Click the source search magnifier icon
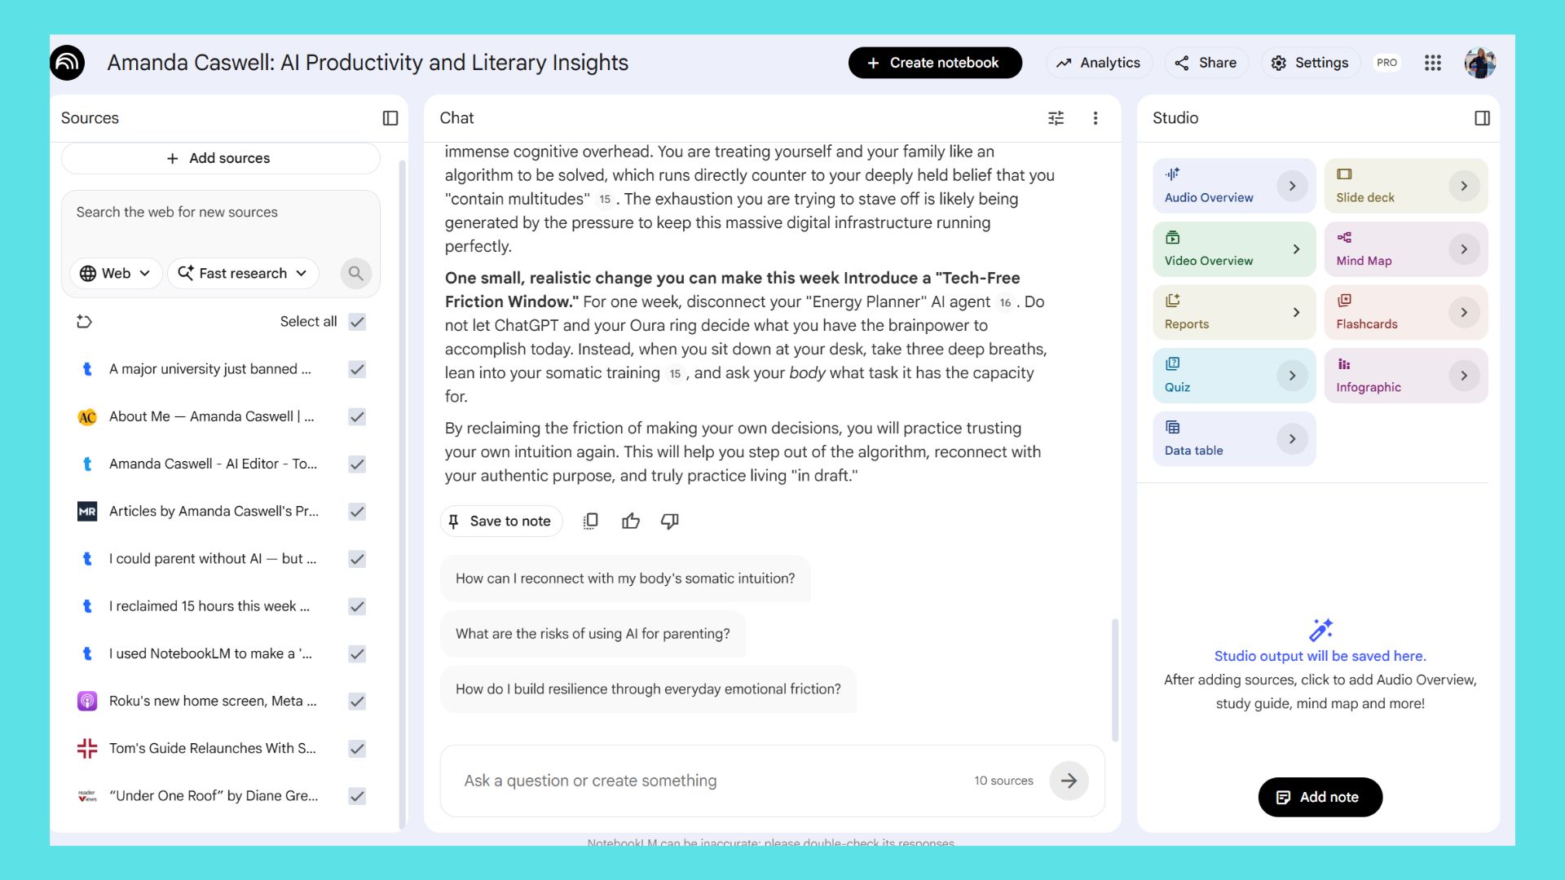 click(356, 273)
